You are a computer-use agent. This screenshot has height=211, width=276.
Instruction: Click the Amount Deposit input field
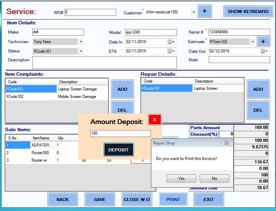[x=121, y=134]
